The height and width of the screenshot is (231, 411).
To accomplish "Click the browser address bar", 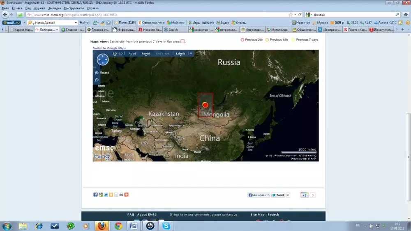I will tap(156, 15).
